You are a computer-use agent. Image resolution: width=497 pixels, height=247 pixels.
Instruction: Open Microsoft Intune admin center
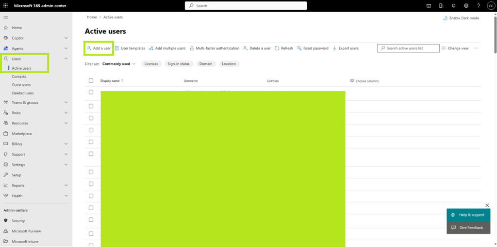click(25, 242)
